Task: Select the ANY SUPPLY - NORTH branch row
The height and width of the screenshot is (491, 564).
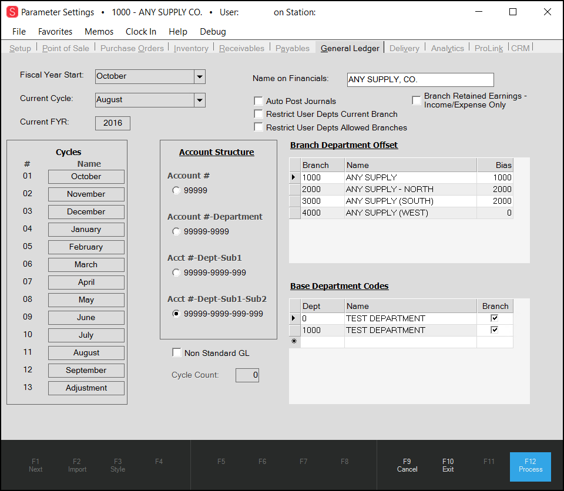Action: (x=401, y=189)
